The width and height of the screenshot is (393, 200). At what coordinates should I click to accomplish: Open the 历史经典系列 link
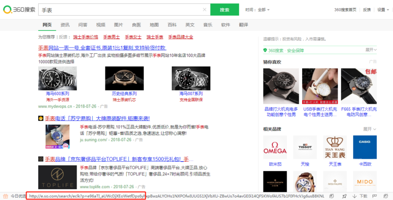[124, 94]
